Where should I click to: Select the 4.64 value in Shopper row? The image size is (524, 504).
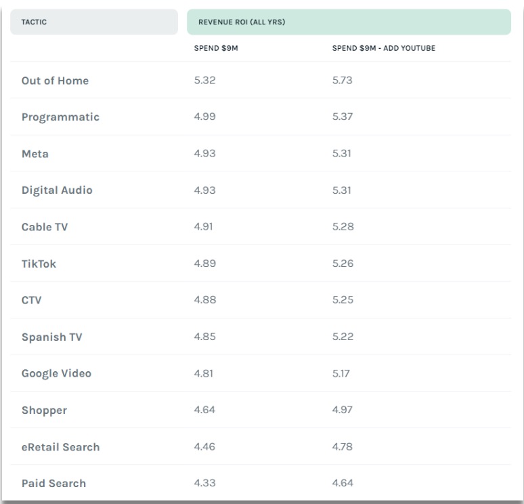pyautogui.click(x=204, y=410)
